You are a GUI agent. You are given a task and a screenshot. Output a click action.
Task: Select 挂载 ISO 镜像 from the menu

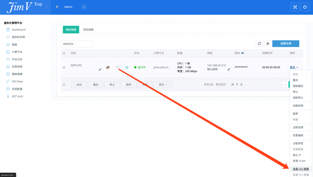click(300, 169)
